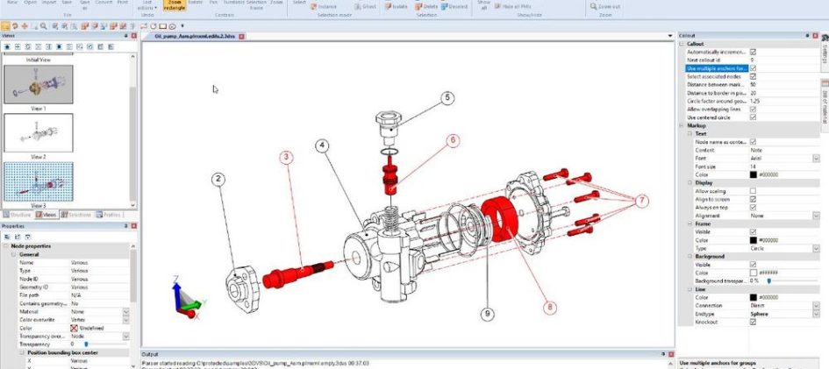Screen dimensions: 829x369
Task: Toggle the Knockout checkbox
Action: [753, 322]
